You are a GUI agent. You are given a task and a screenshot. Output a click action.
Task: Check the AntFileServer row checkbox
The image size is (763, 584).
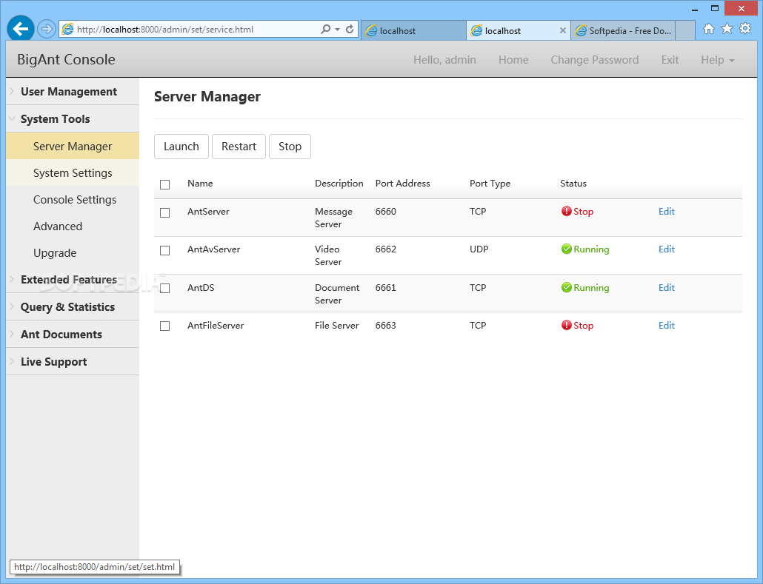[165, 326]
